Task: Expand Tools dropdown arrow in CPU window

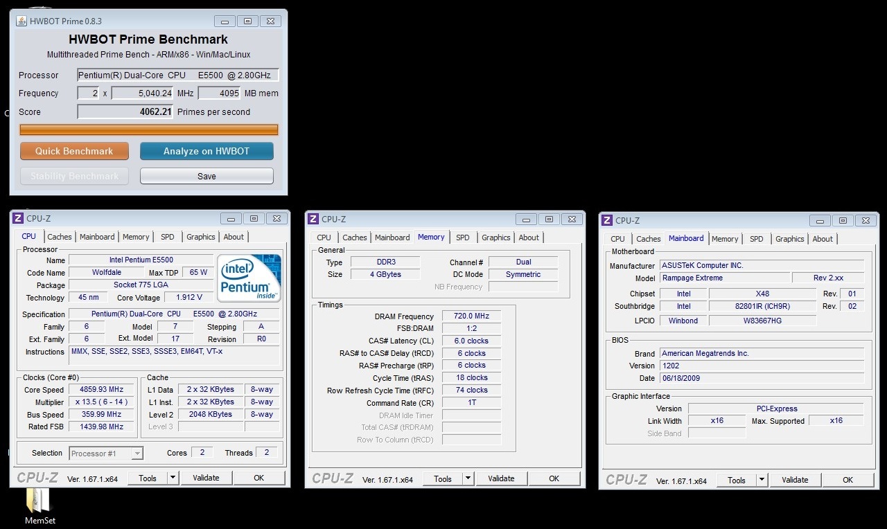Action: (x=173, y=478)
